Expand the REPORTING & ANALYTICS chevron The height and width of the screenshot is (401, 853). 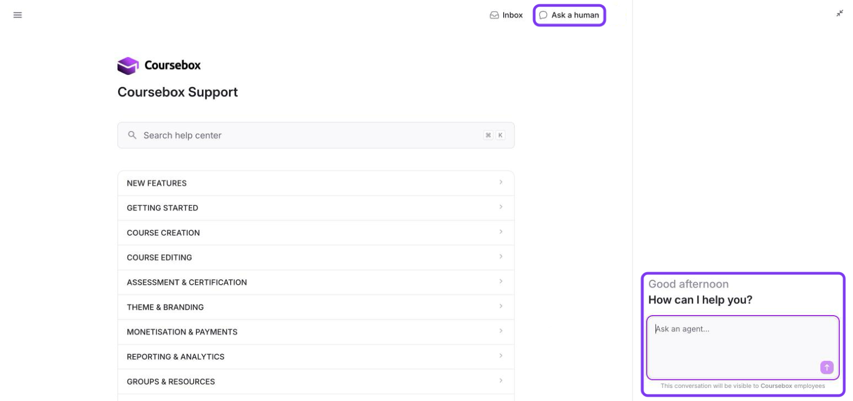pyautogui.click(x=501, y=356)
